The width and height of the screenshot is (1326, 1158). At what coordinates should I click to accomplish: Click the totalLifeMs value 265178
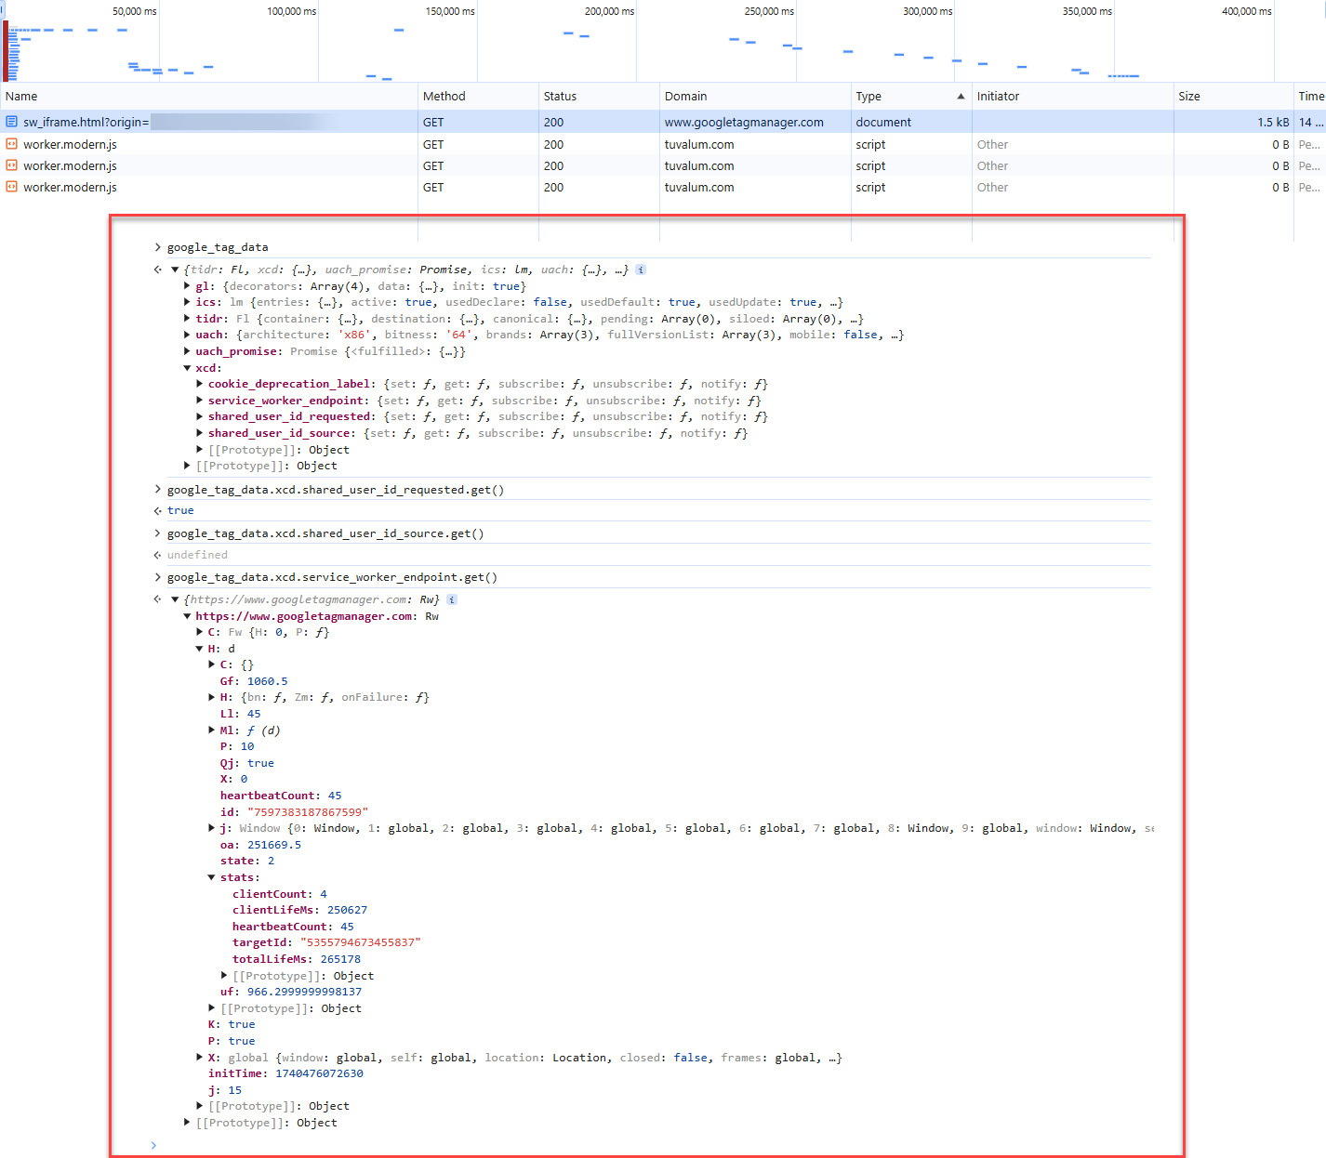[x=340, y=959]
